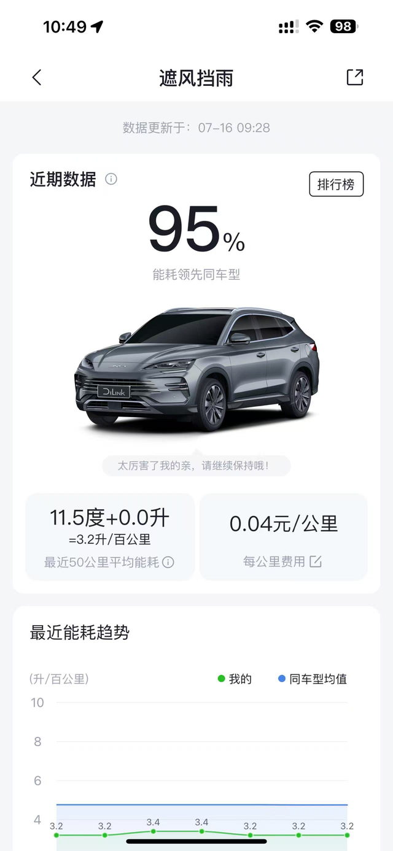This screenshot has width=393, height=851.
Task: Tap the 最近能耗趋势 section heading
Action: [80, 633]
